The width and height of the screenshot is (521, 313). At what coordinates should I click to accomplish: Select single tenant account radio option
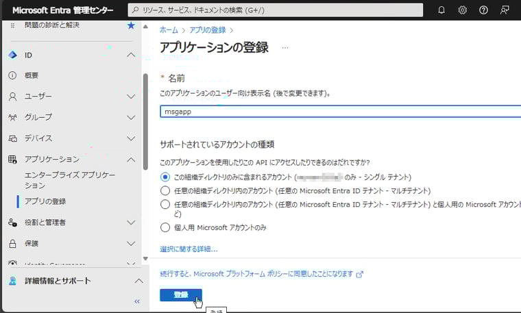click(x=165, y=177)
